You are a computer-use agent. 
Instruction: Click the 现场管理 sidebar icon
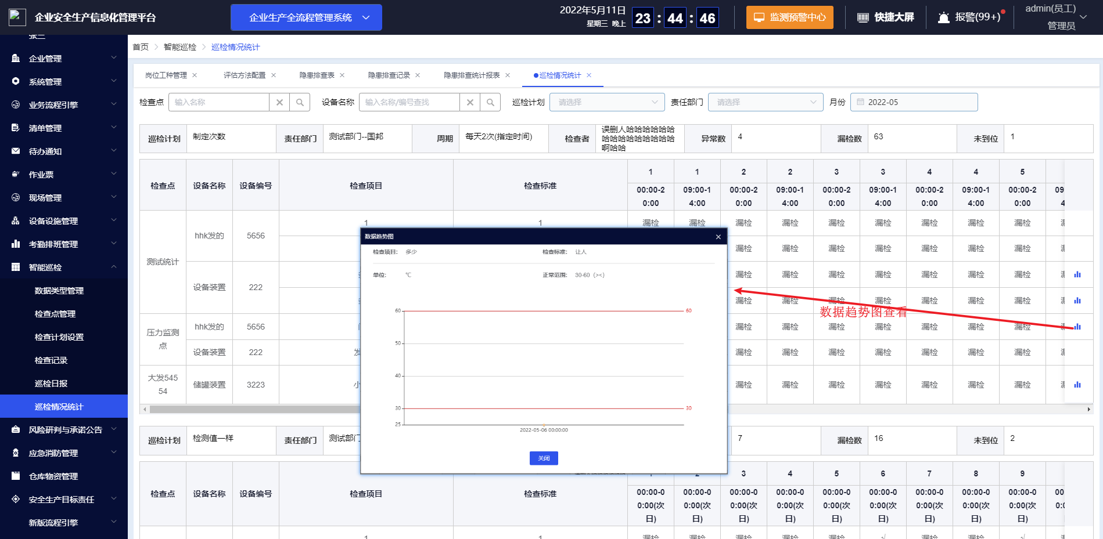pyautogui.click(x=16, y=198)
